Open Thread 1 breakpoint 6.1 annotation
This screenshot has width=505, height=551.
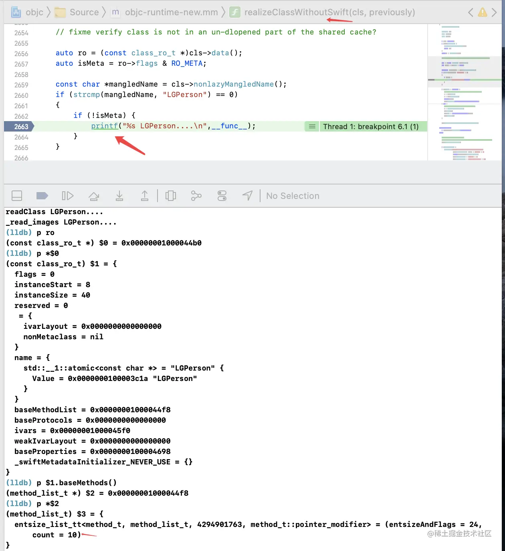click(371, 127)
